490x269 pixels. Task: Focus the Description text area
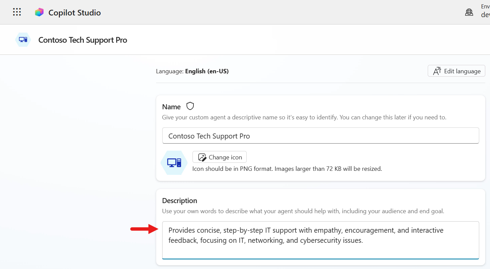click(320, 240)
